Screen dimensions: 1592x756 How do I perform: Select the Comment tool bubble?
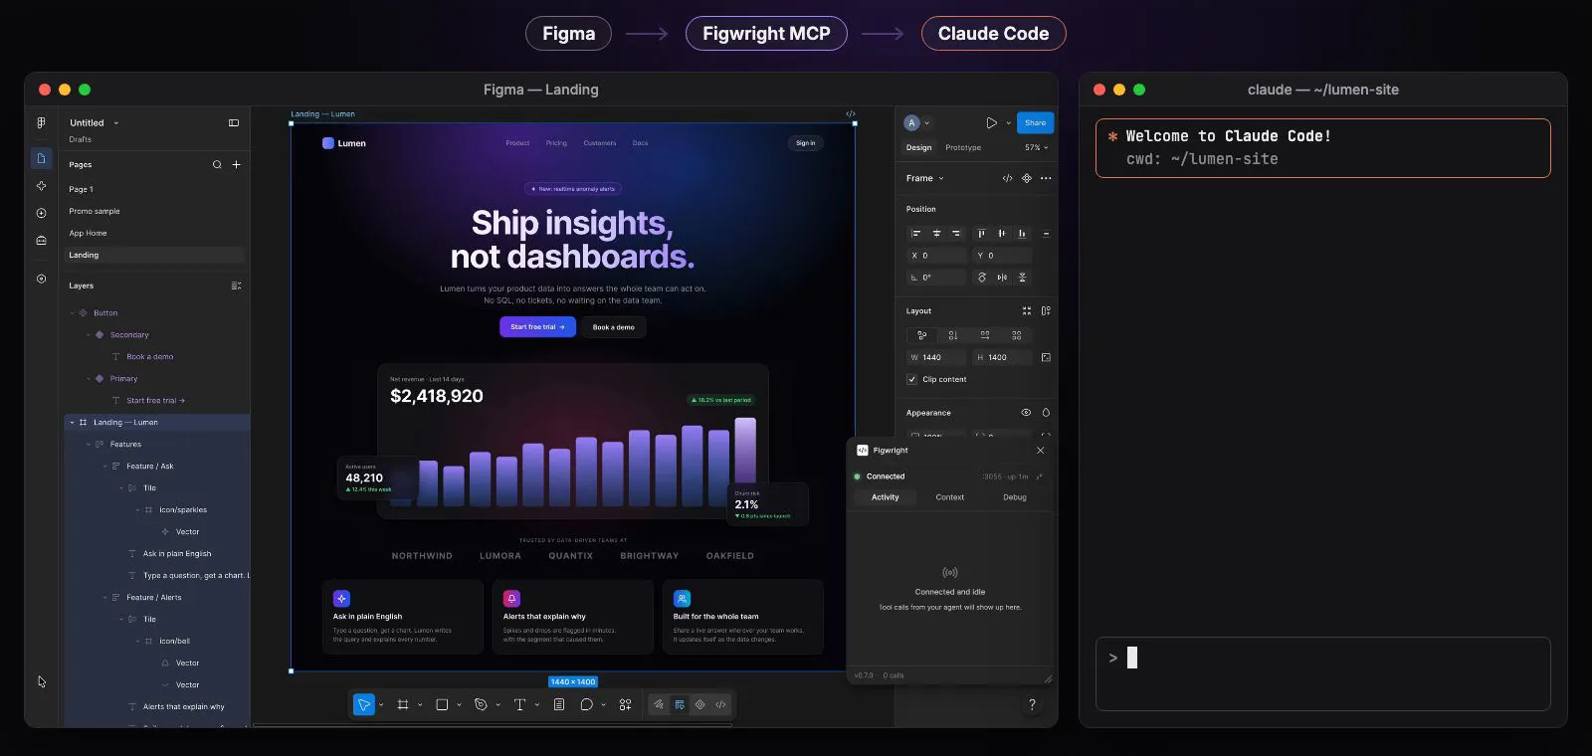coord(587,704)
